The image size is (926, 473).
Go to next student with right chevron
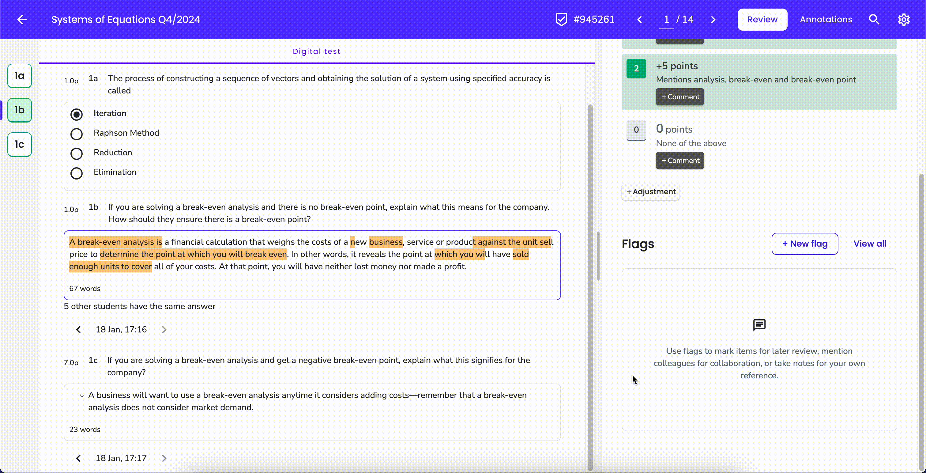(713, 19)
